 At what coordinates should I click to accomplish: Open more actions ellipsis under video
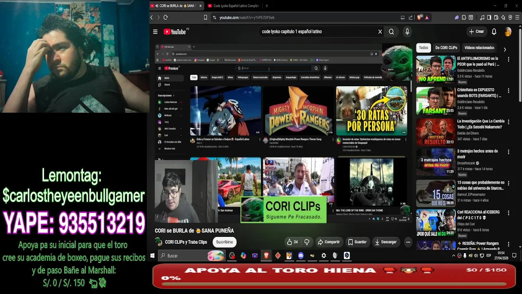tap(408, 242)
